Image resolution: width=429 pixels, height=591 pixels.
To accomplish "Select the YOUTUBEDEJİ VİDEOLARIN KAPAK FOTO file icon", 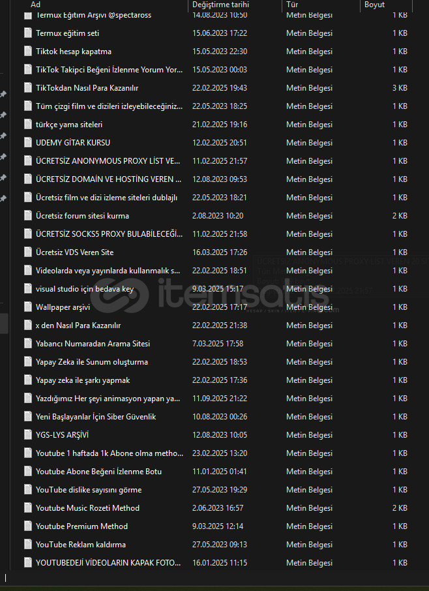I will [28, 563].
